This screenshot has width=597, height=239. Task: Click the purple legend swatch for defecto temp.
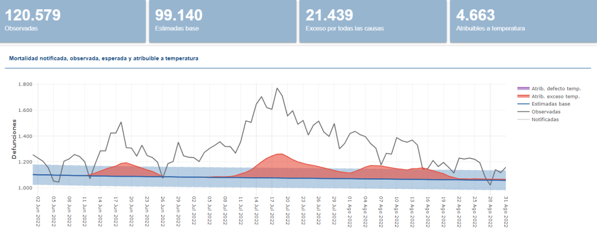point(523,89)
